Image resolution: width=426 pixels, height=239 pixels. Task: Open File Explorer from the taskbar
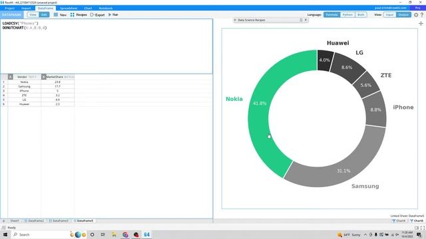(114, 234)
